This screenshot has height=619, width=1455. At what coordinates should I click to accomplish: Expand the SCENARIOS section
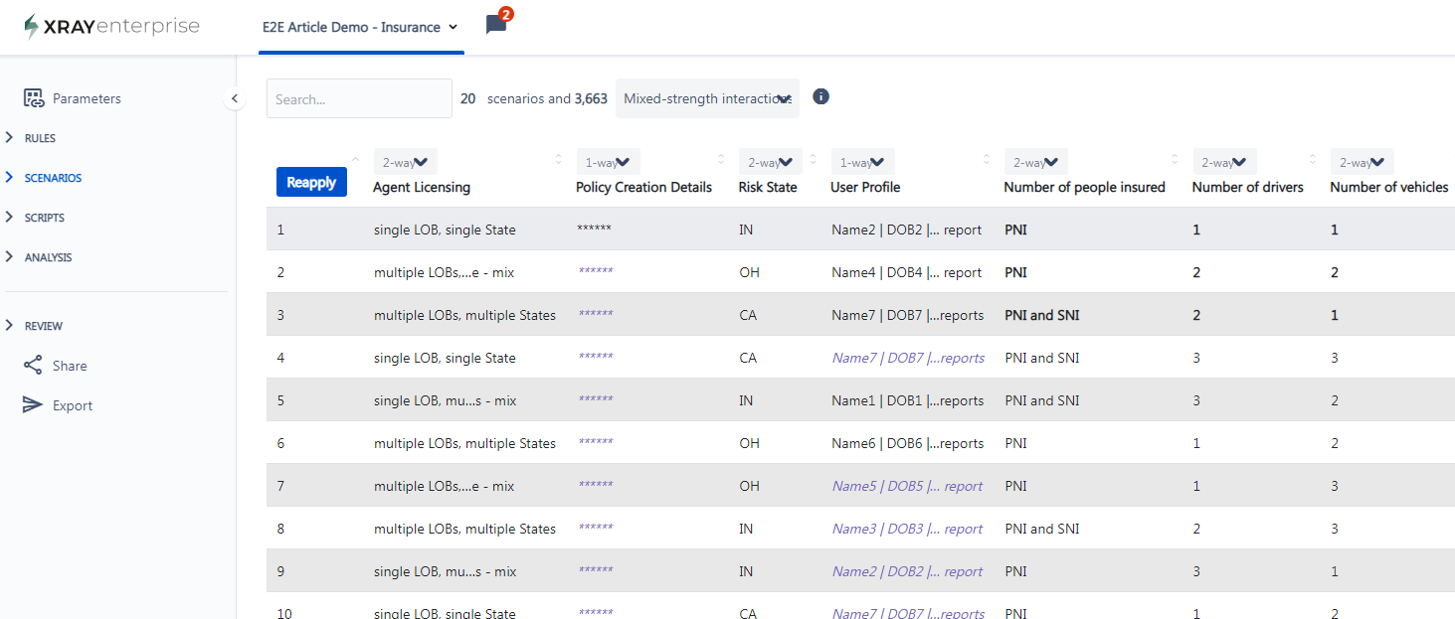click(43, 178)
